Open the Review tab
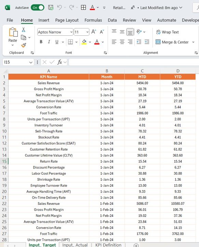Image resolution: width=199 pixels, height=247 pixels. (130, 20)
